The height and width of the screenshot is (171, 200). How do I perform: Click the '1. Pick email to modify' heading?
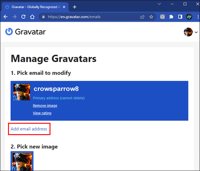41,73
